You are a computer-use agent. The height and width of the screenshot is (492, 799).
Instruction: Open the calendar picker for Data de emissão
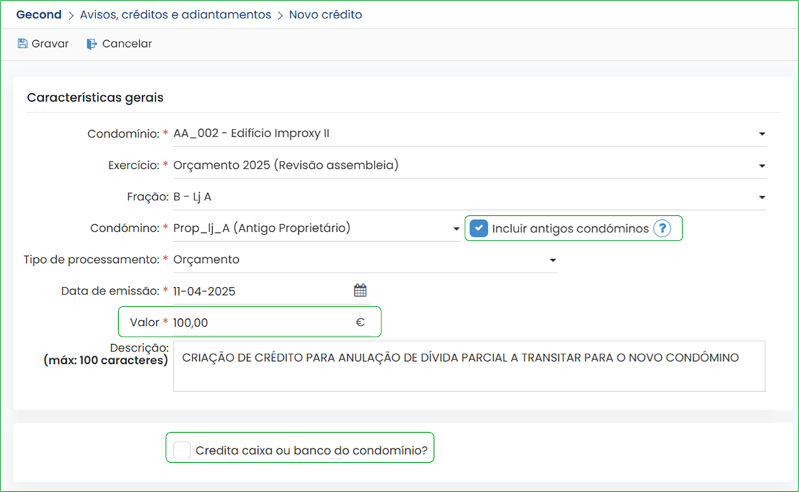360,290
